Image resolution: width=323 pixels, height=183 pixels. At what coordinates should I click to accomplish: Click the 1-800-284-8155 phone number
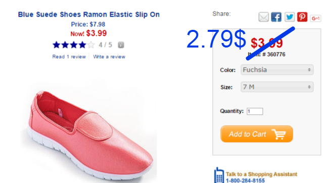[245, 180]
